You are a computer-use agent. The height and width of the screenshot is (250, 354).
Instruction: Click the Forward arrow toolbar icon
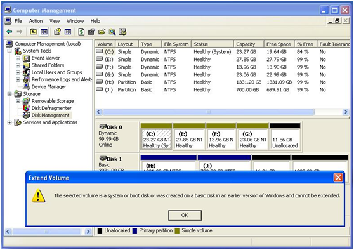click(20, 32)
